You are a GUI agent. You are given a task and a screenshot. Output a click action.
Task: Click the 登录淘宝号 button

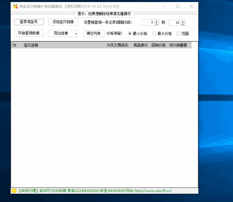(x=29, y=22)
